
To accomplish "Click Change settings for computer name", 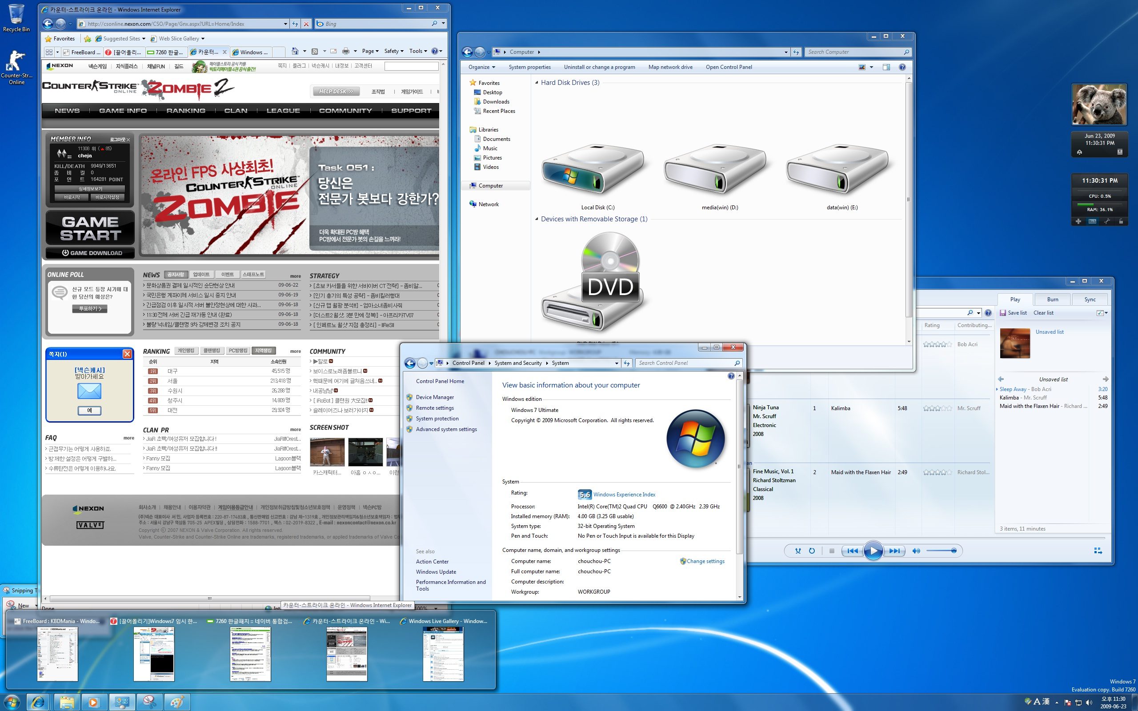I will tap(705, 561).
